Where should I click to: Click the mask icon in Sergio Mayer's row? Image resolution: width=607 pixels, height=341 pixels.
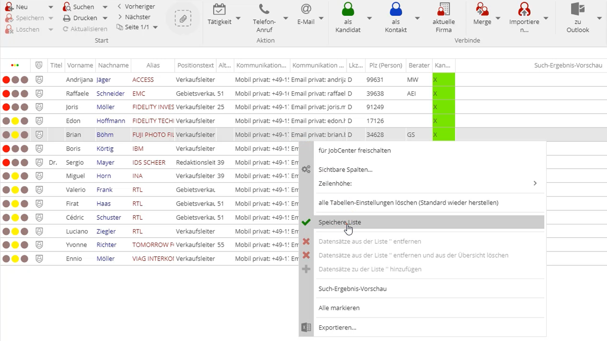click(39, 162)
